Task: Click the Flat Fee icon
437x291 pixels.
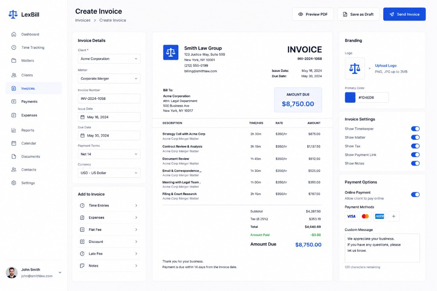Action: [x=82, y=230]
